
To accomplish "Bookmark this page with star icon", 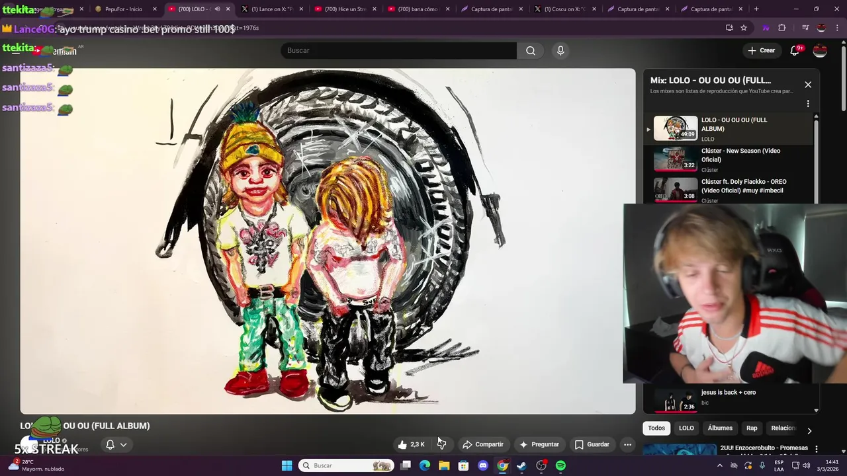I will 744,28.
